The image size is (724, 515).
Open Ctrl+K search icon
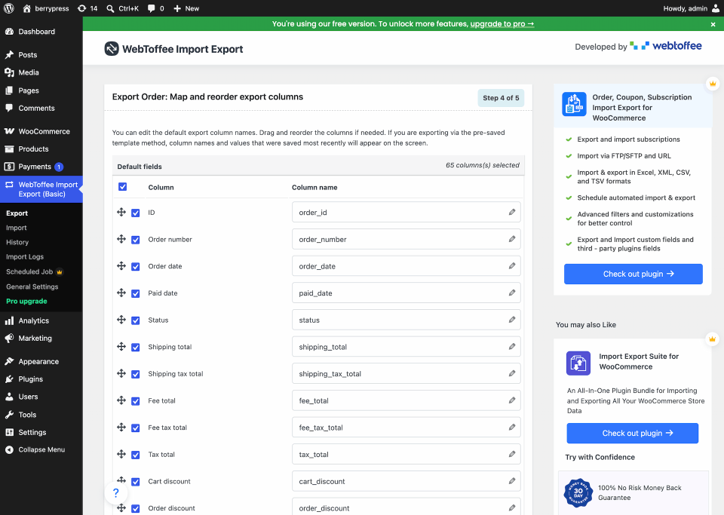[110, 8]
